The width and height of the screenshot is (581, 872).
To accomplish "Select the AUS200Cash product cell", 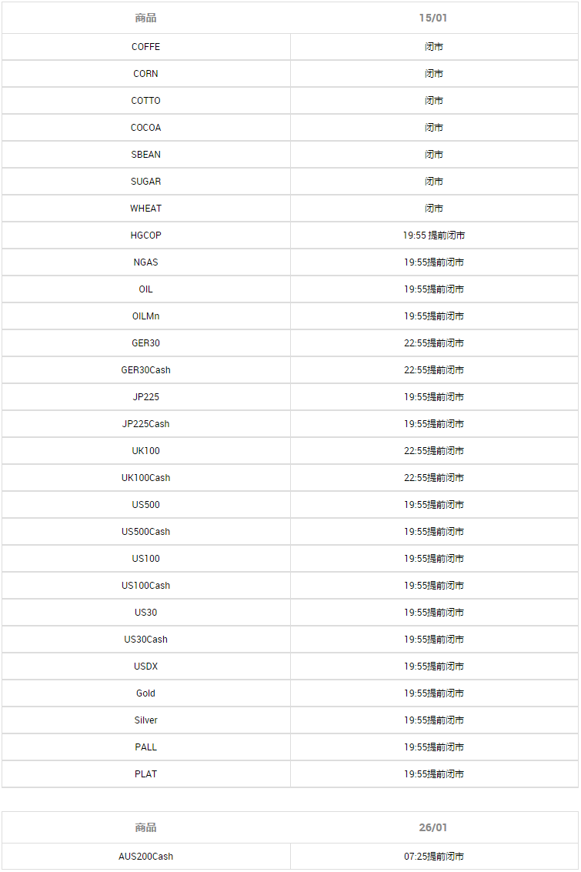I will point(145,856).
